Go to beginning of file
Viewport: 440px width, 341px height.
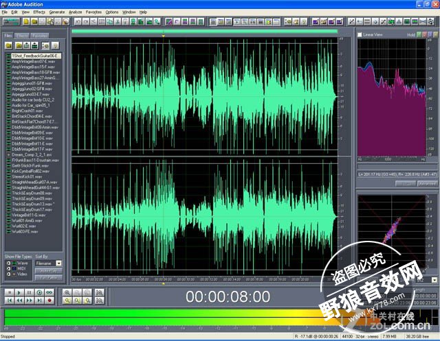point(9,301)
